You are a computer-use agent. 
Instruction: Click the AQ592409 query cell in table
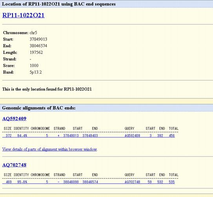(132, 136)
